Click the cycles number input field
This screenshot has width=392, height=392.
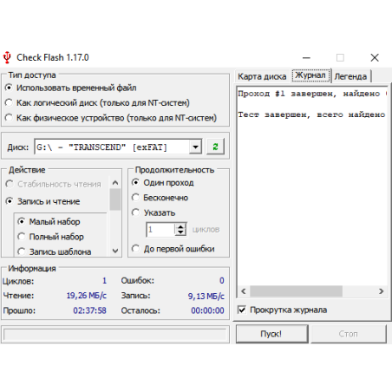[x=160, y=230]
